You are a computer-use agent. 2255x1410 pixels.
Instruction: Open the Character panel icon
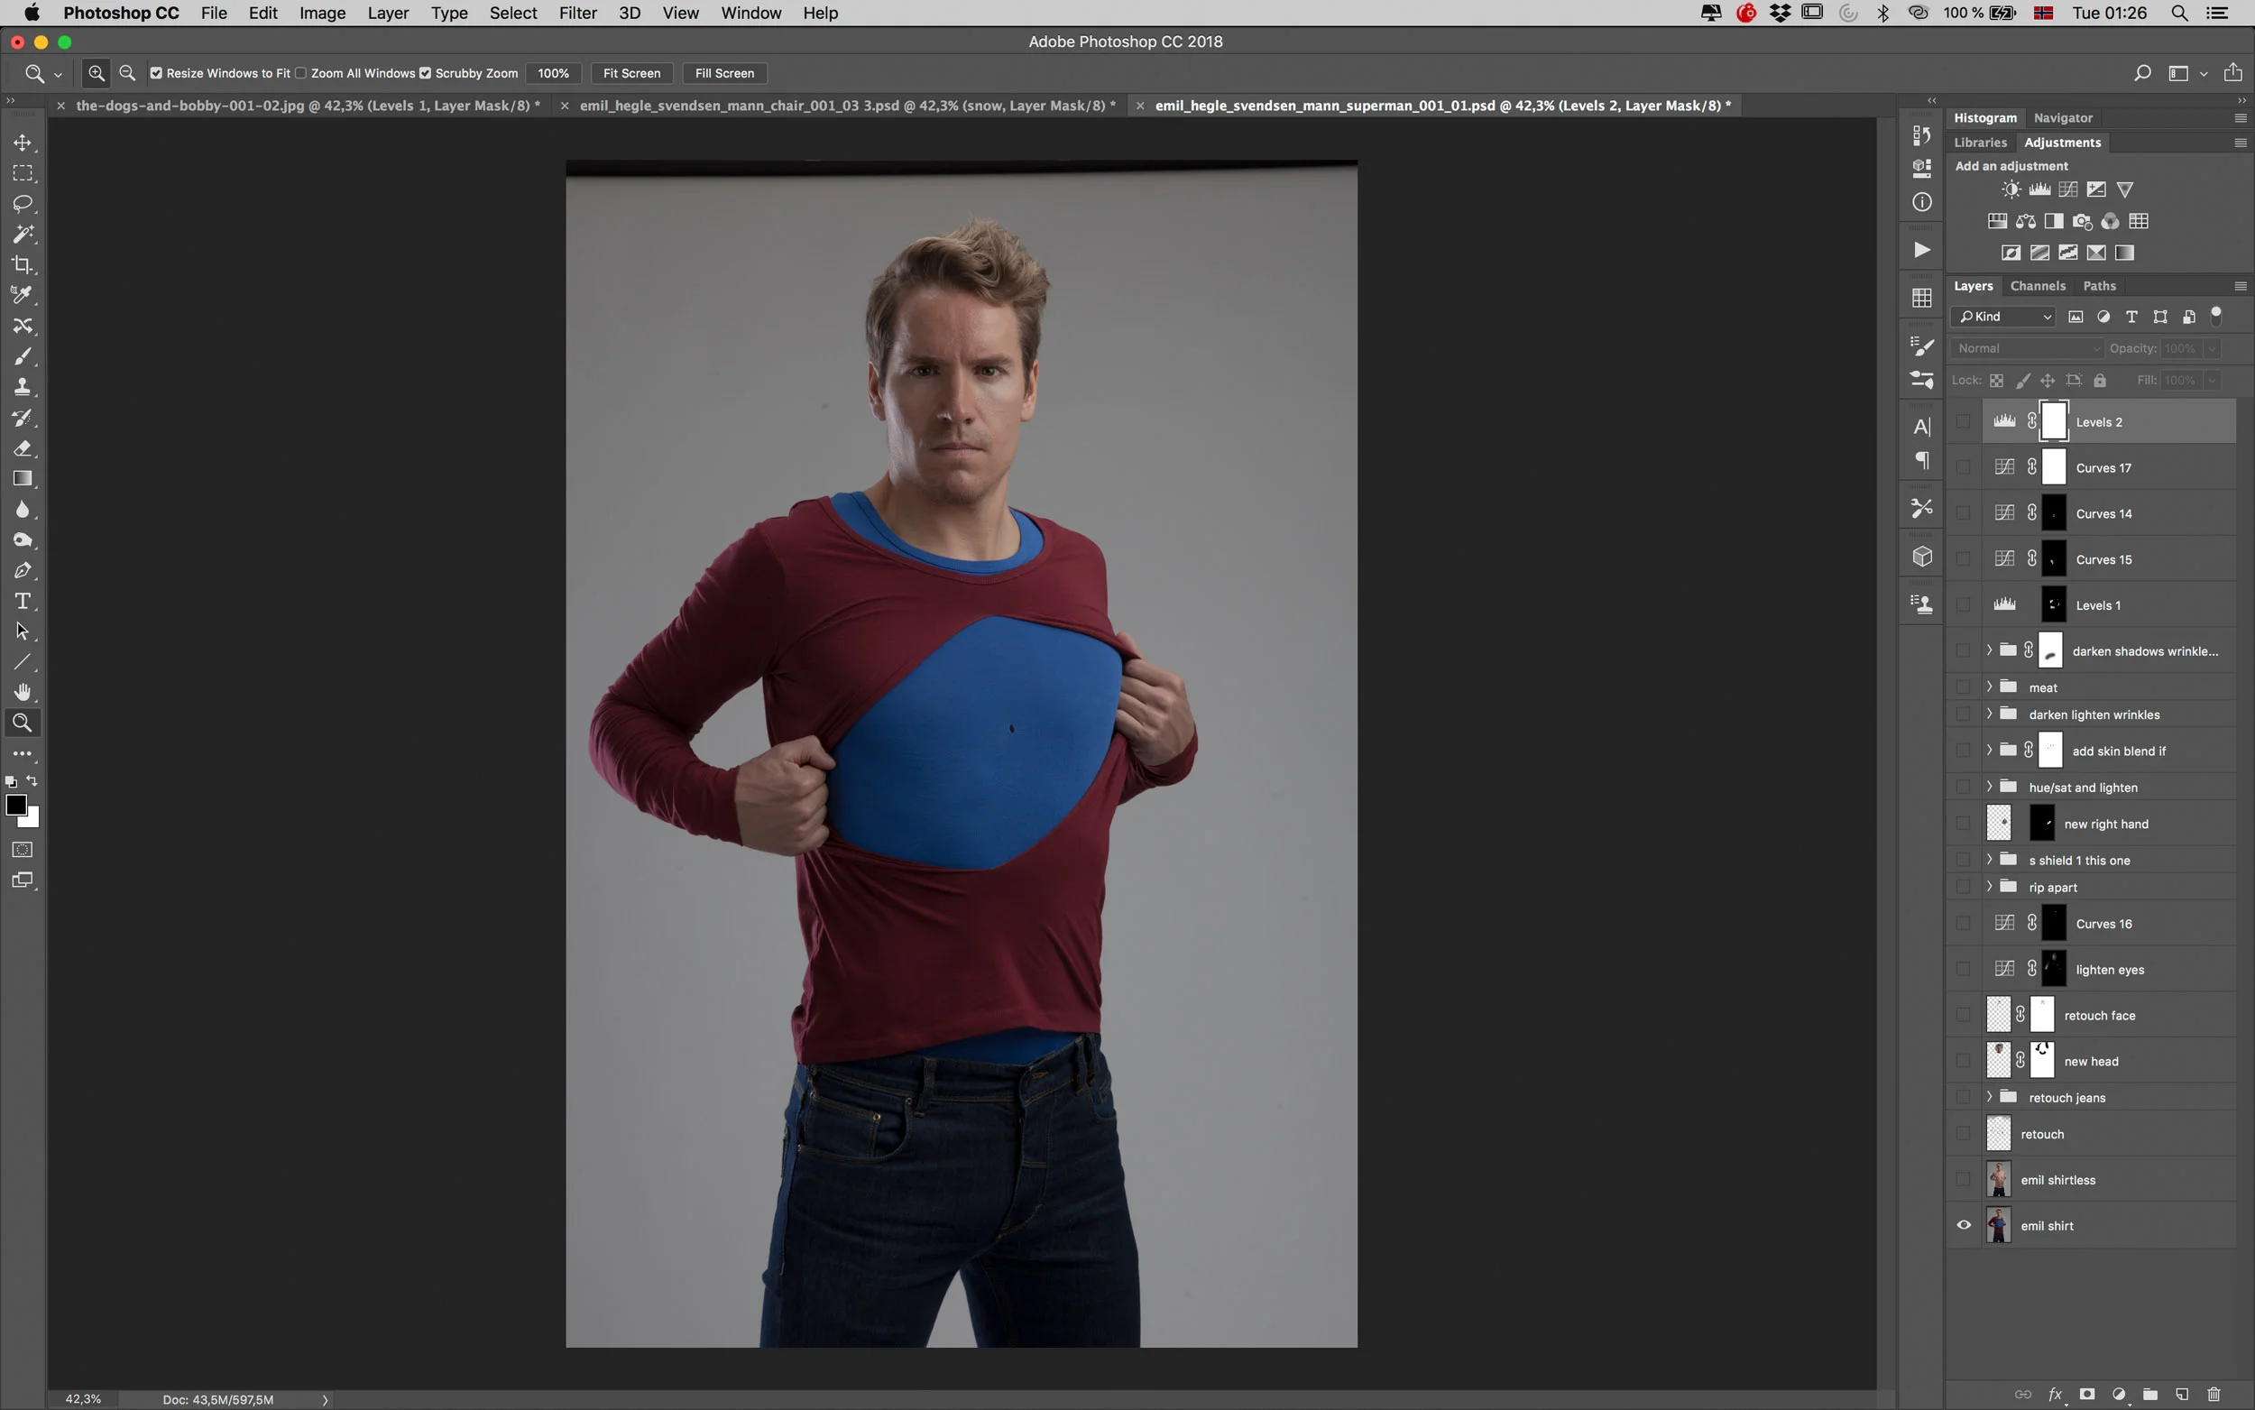click(x=1921, y=427)
